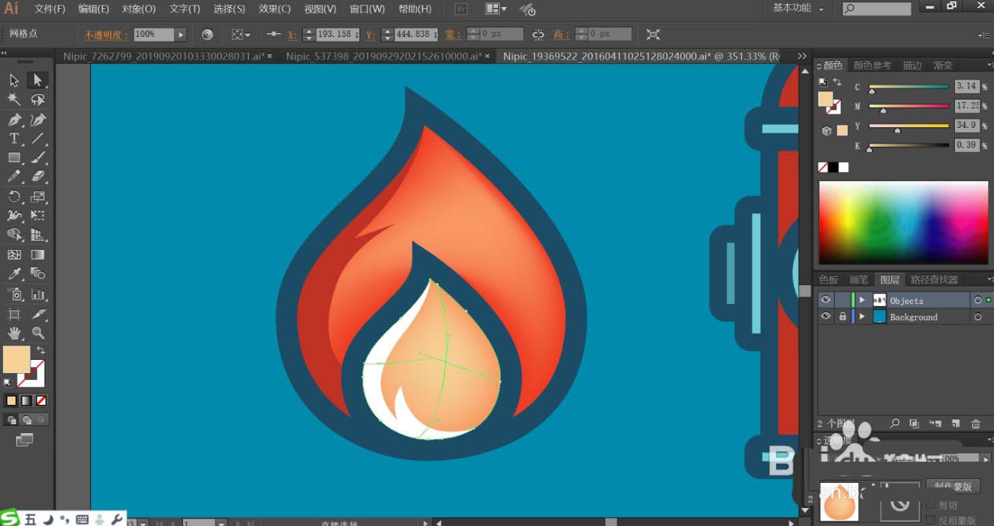Viewport: 994px width, 526px height.
Task: Click the 不透明度 opacity label link
Action: pos(106,34)
